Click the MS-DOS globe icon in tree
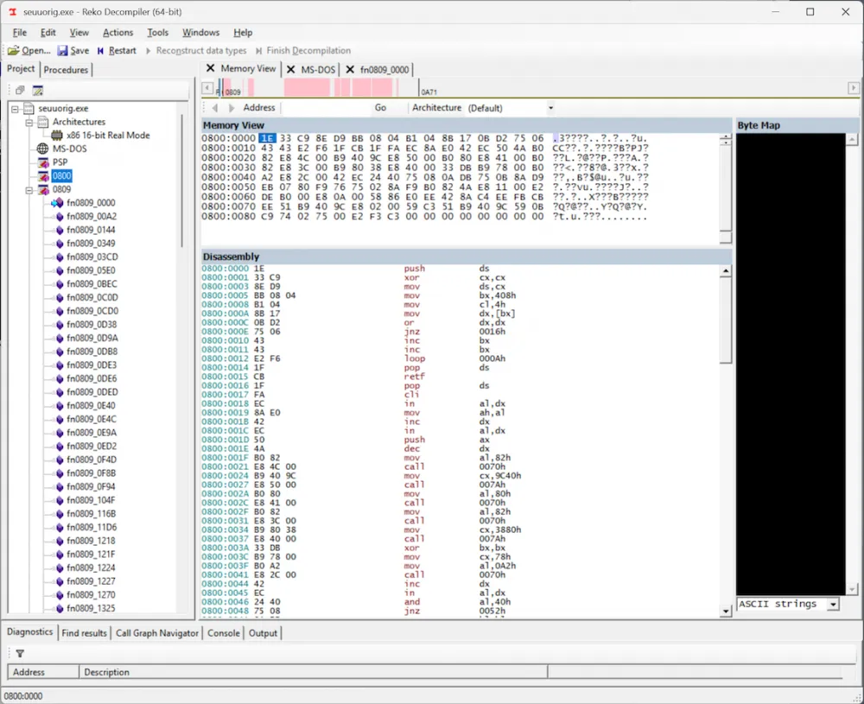 pyautogui.click(x=43, y=149)
